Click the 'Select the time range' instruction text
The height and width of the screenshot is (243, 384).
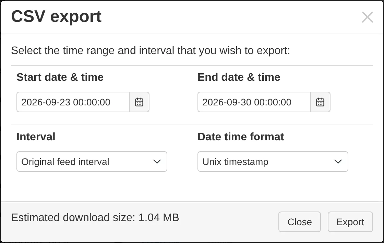[151, 51]
